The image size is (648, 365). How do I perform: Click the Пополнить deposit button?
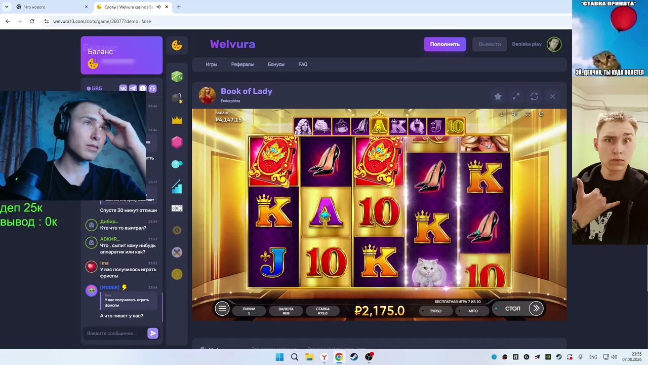point(445,44)
